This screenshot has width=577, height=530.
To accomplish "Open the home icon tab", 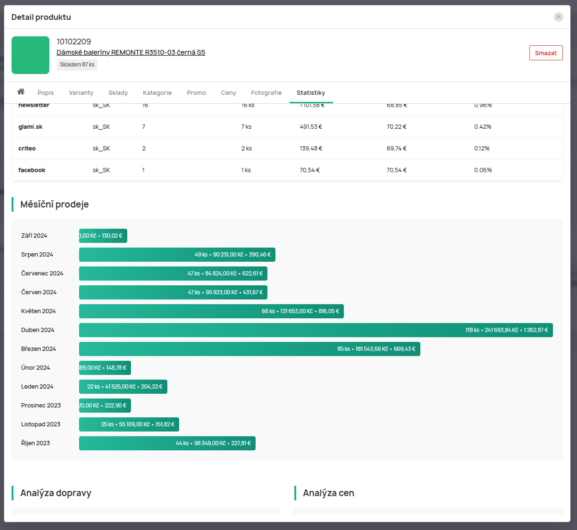I will point(21,92).
